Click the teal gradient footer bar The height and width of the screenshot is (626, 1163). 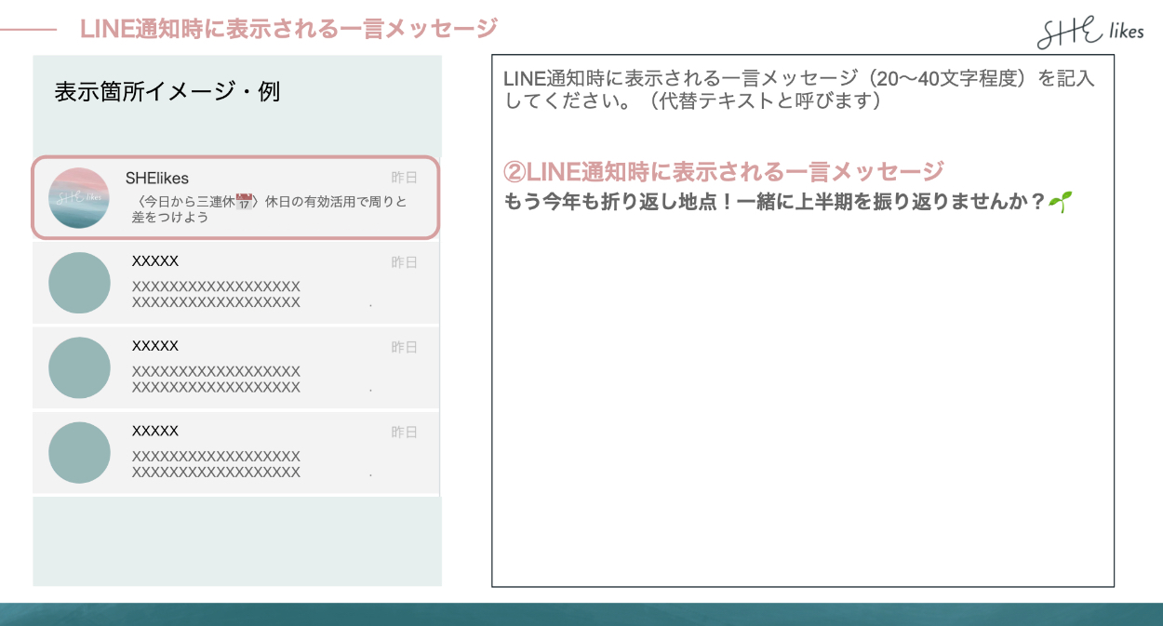point(581,614)
